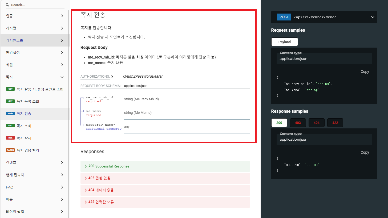Open GET 쪽지 목록 조회 endpoint

click(x=28, y=101)
